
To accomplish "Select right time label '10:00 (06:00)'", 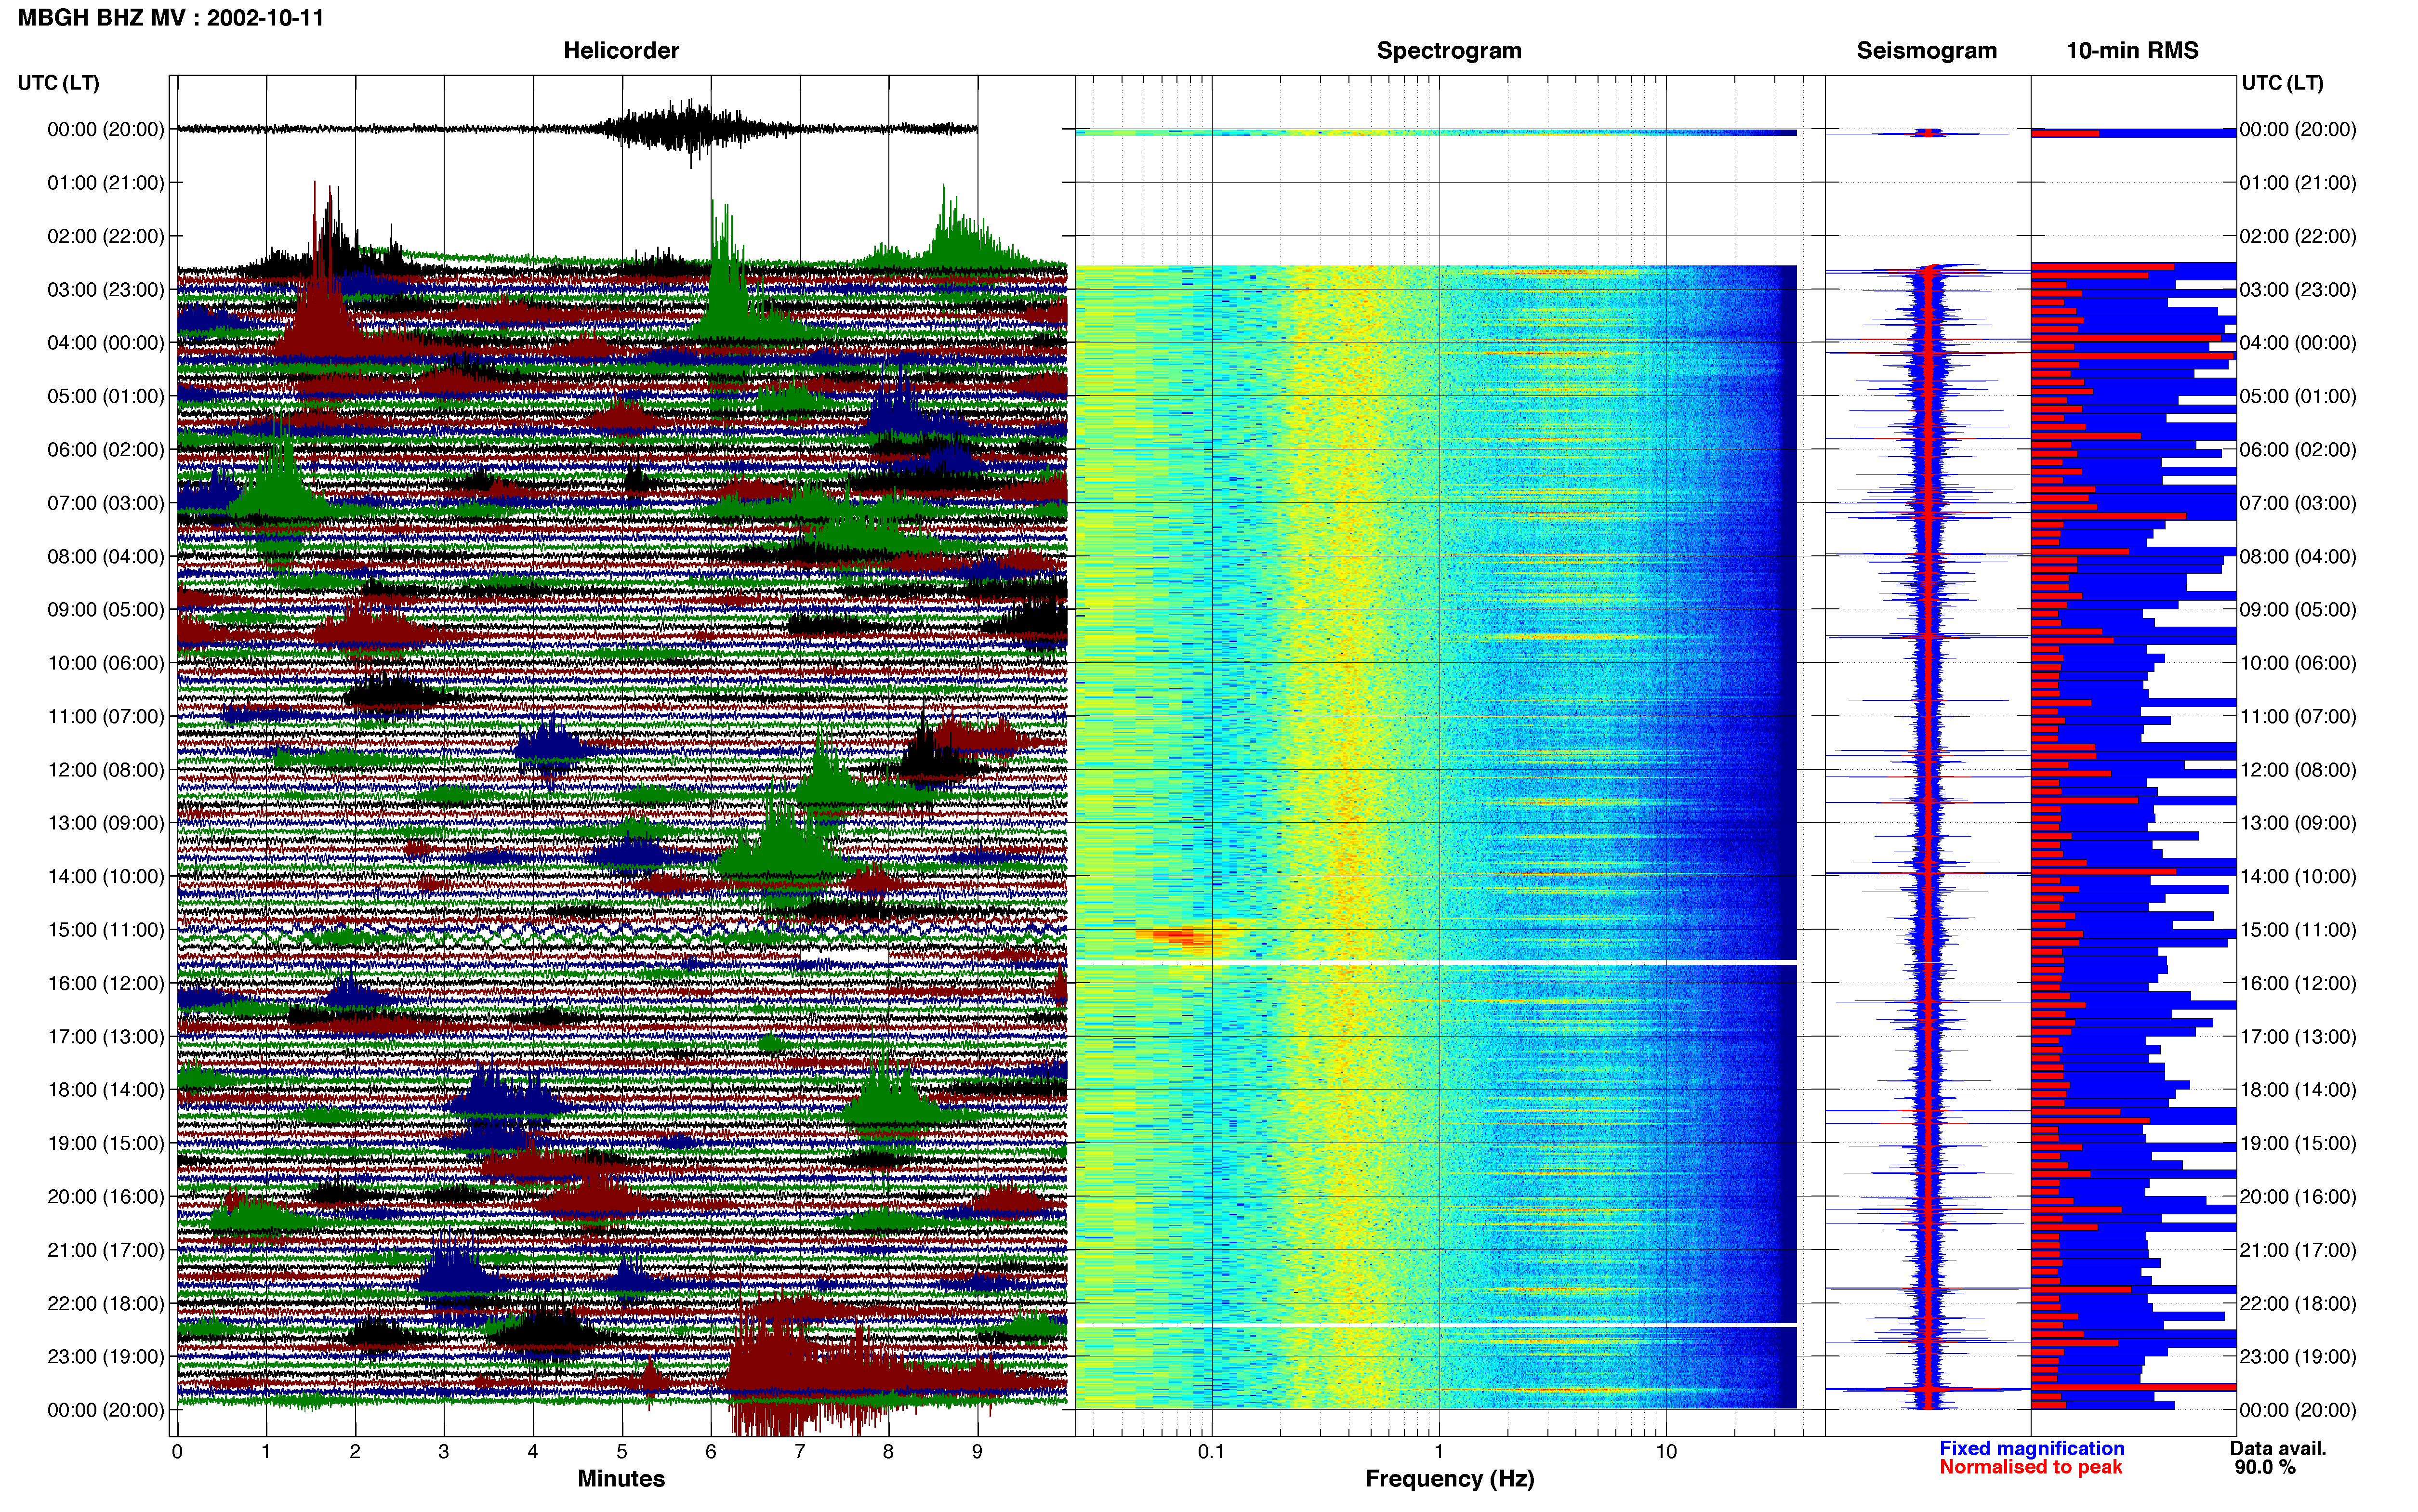I will [x=2298, y=663].
